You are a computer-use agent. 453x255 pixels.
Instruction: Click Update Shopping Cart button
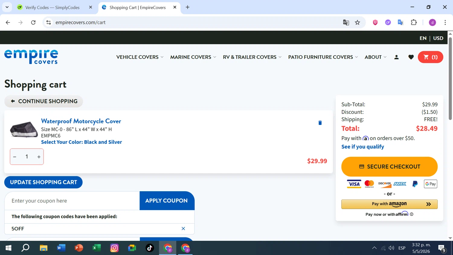(43, 182)
